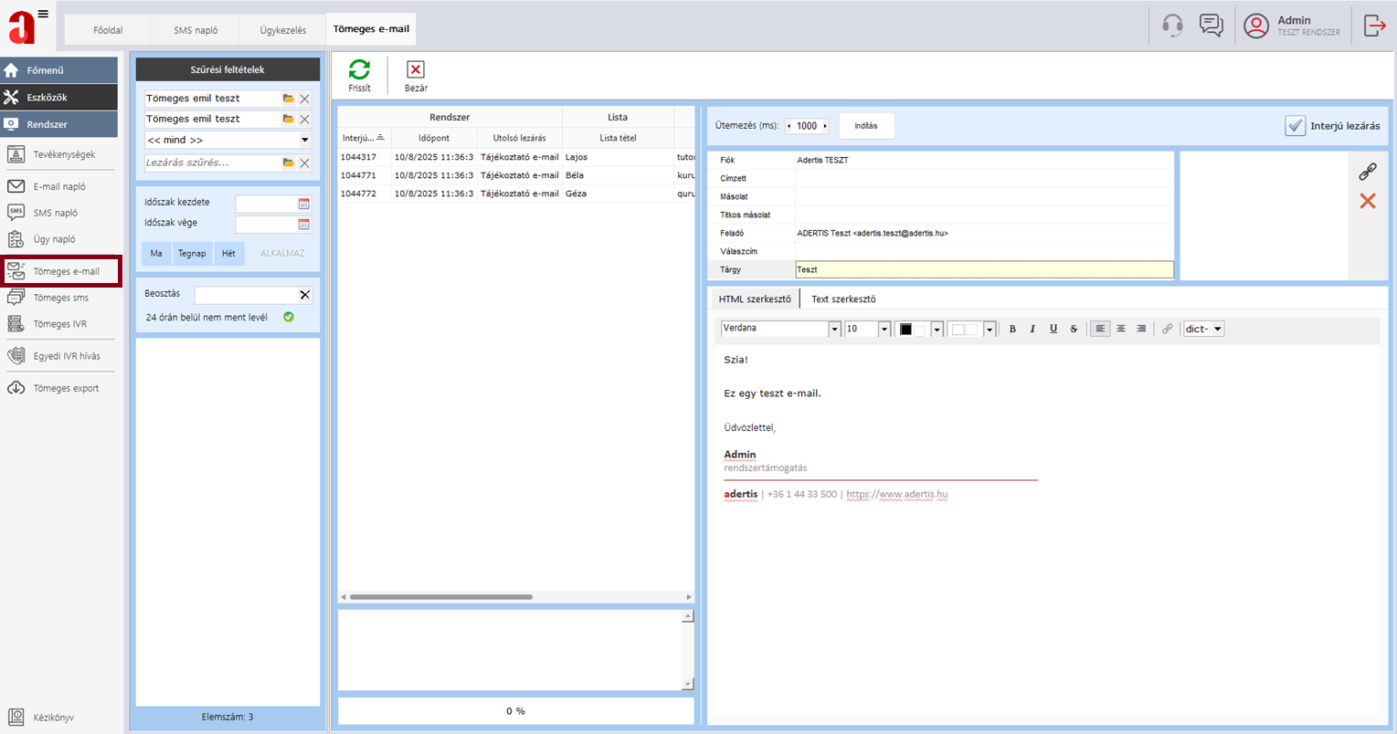Click the red X delete attachment icon
The height and width of the screenshot is (734, 1397).
click(x=1367, y=201)
